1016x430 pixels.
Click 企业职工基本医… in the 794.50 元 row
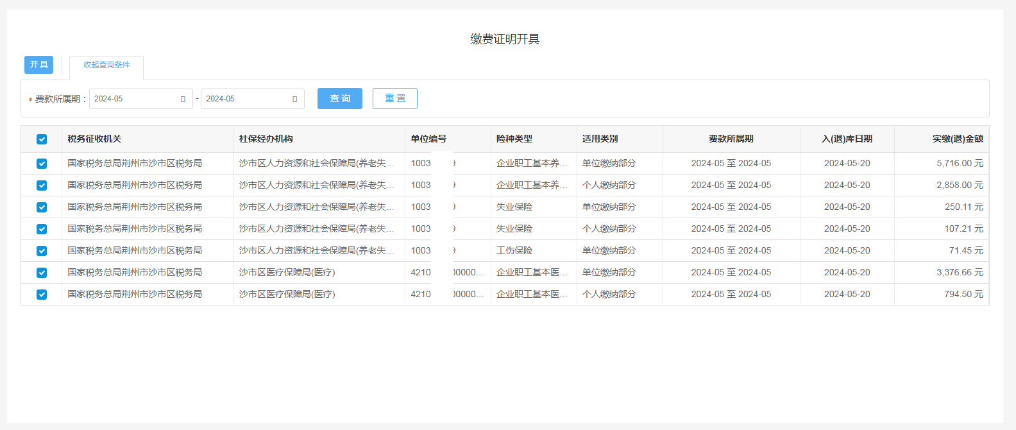tap(532, 294)
